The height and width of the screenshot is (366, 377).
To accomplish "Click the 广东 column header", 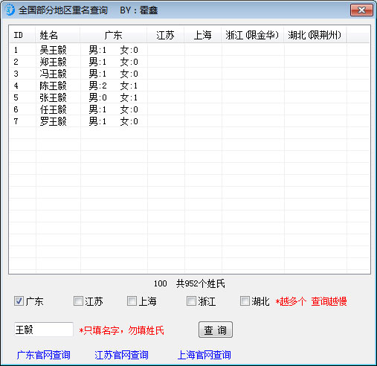I will 114,35.
